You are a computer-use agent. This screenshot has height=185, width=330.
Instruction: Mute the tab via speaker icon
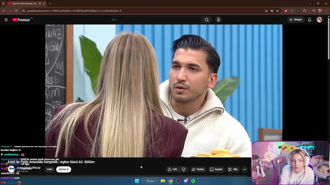click(40, 4)
